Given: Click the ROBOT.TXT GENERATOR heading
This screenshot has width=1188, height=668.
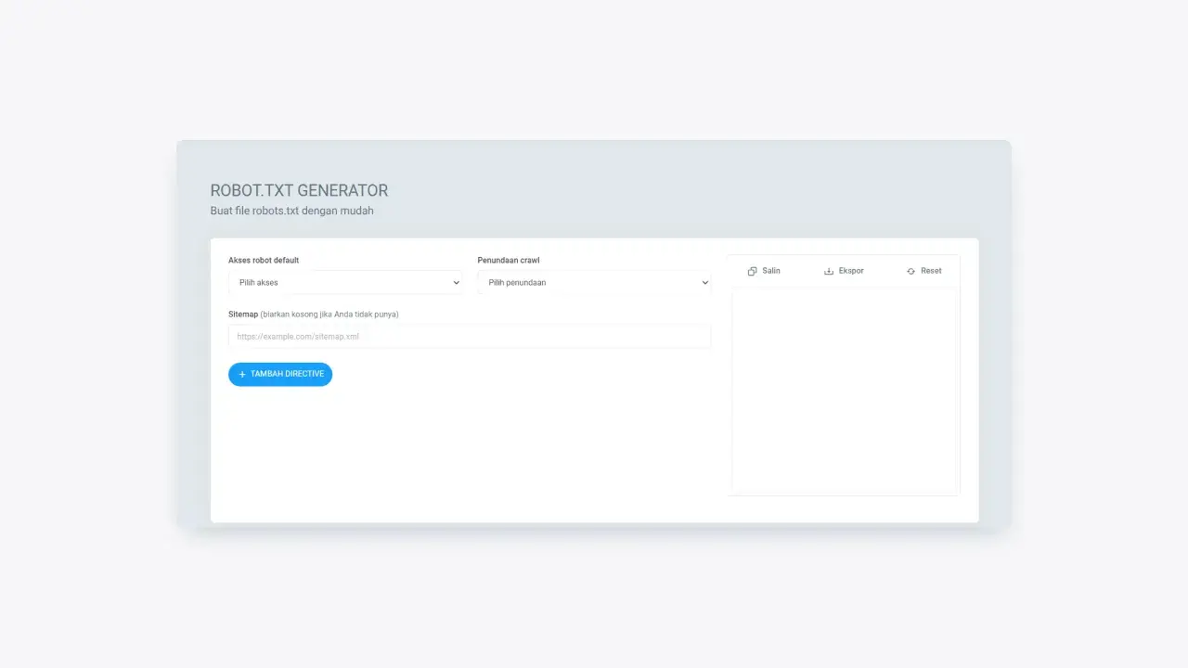Looking at the screenshot, I should coord(299,190).
